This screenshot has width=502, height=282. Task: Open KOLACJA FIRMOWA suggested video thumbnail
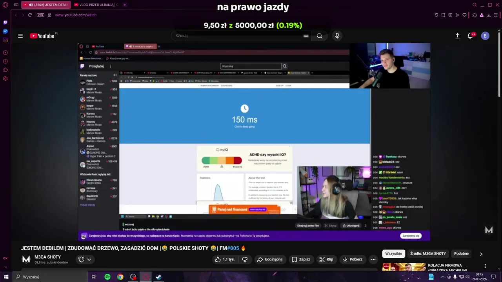click(404, 267)
